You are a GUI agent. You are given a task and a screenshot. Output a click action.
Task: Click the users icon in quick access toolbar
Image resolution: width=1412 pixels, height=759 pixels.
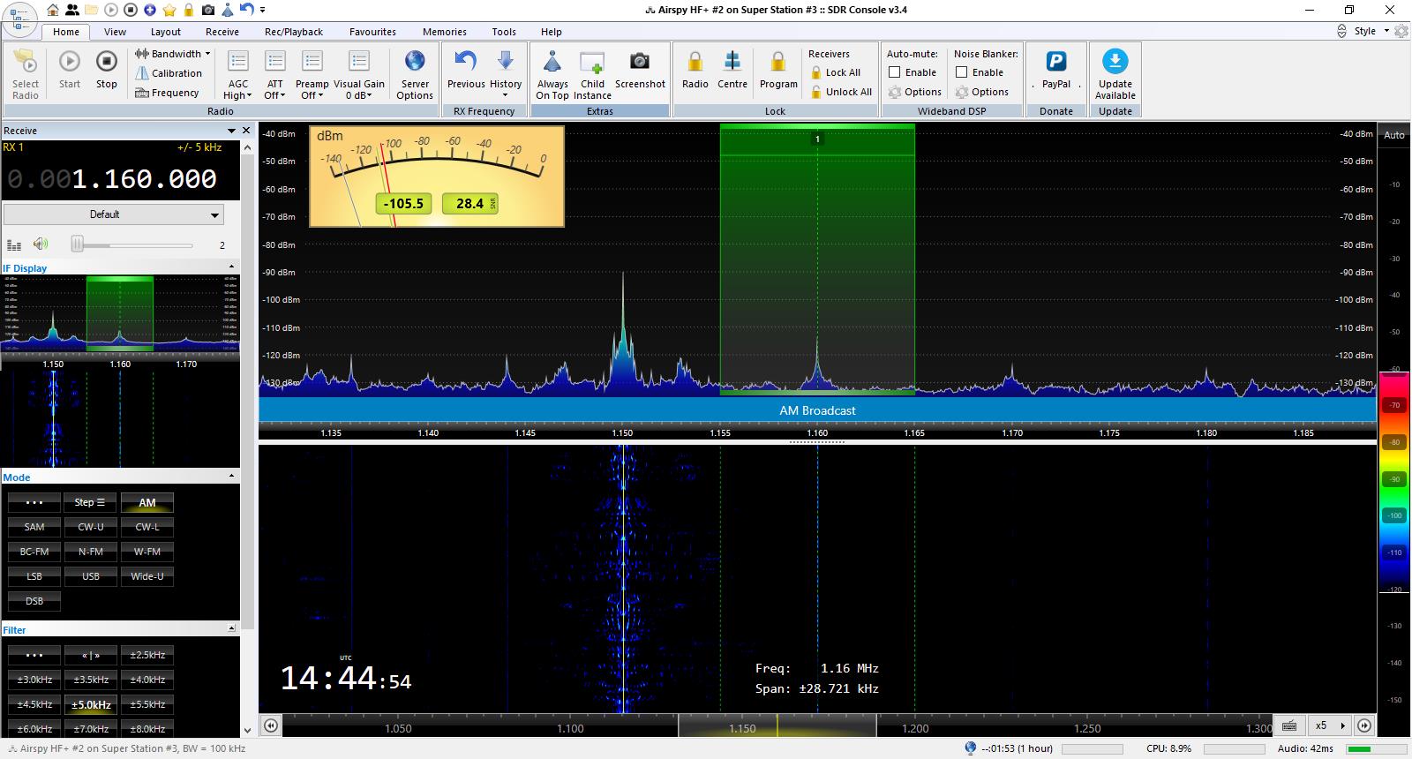[x=72, y=10]
